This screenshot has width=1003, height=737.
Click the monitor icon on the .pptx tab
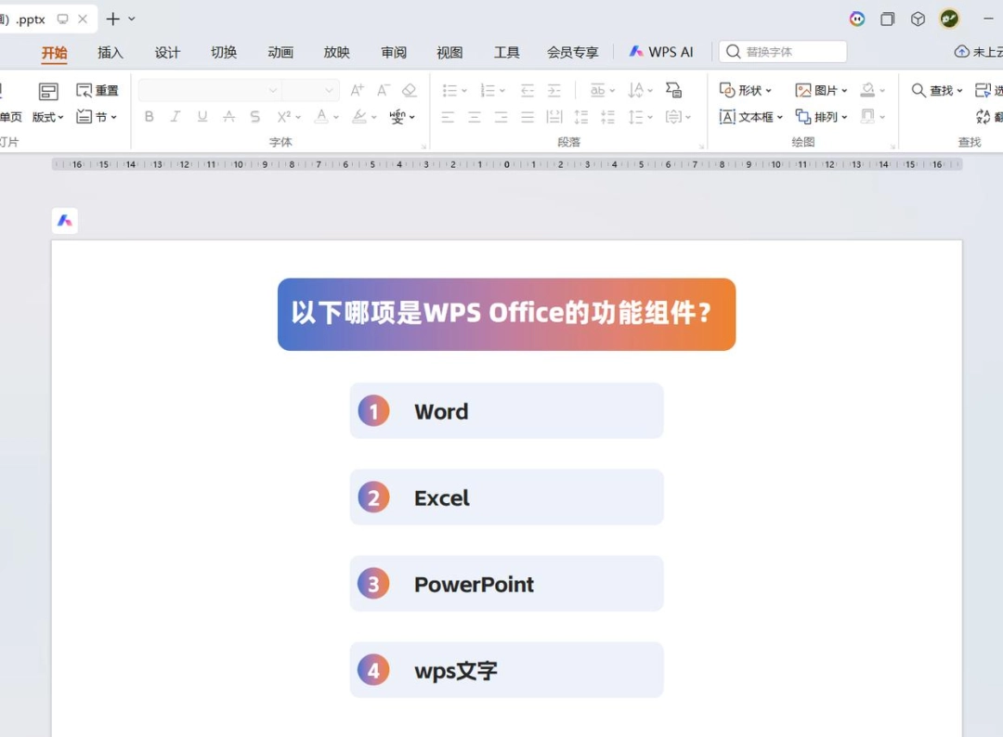[63, 19]
